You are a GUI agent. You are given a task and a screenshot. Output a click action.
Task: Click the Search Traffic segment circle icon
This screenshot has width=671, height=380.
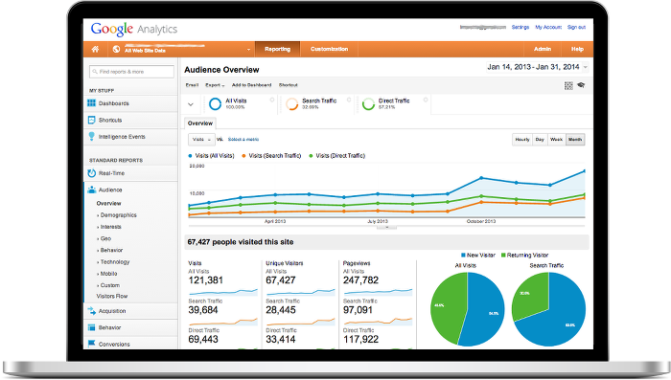pyautogui.click(x=291, y=104)
